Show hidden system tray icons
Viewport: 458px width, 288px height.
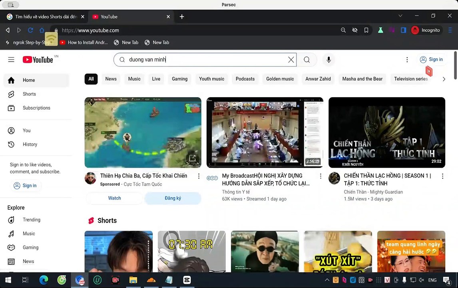[x=327, y=280]
